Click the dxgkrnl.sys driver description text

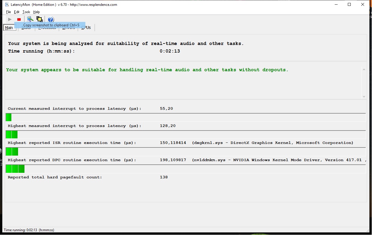coord(273,143)
